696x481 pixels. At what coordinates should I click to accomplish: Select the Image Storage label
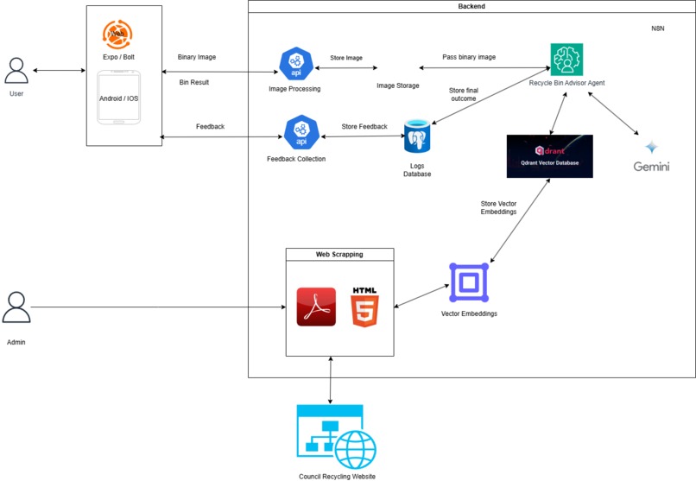398,85
